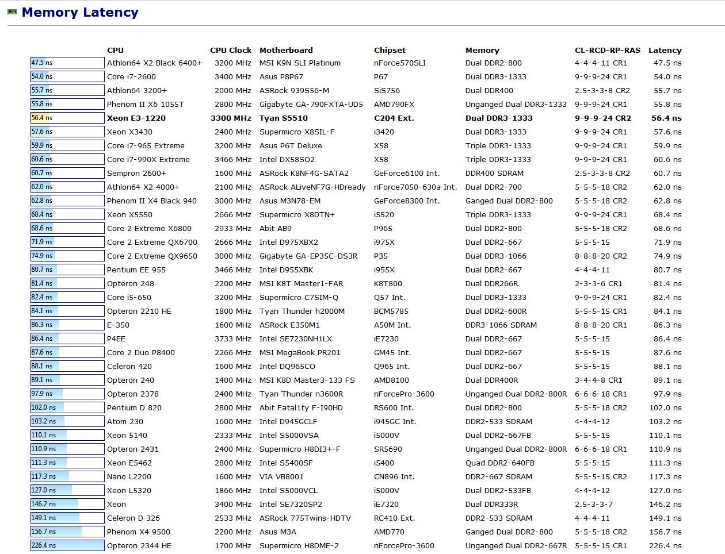Select the Opteron 248 CPU name
725x554 pixels.
click(x=131, y=283)
